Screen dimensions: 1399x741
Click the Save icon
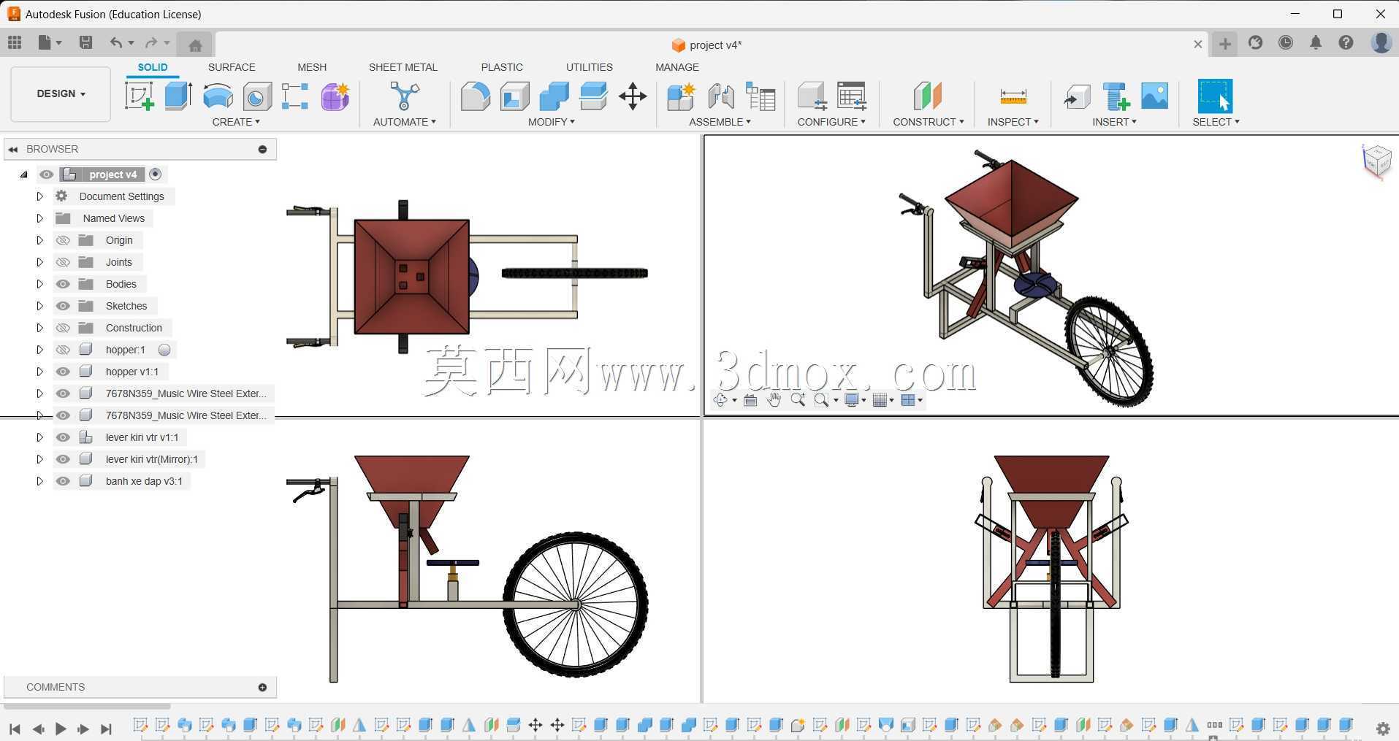[85, 43]
